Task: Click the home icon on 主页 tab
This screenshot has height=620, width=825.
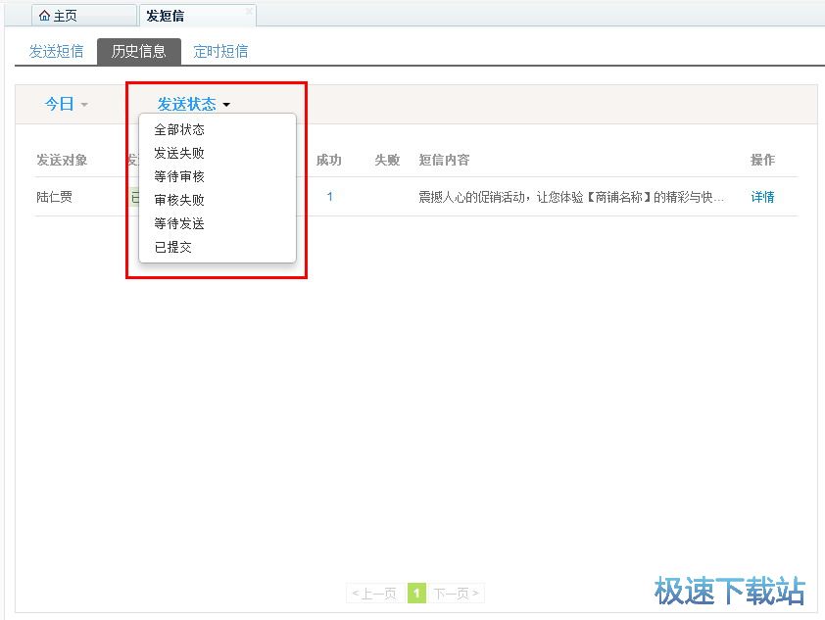Action: (45, 16)
